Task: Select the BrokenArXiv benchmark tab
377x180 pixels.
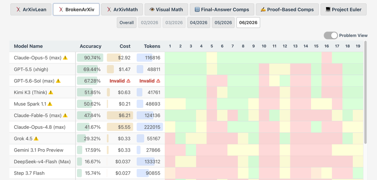Action: point(76,9)
